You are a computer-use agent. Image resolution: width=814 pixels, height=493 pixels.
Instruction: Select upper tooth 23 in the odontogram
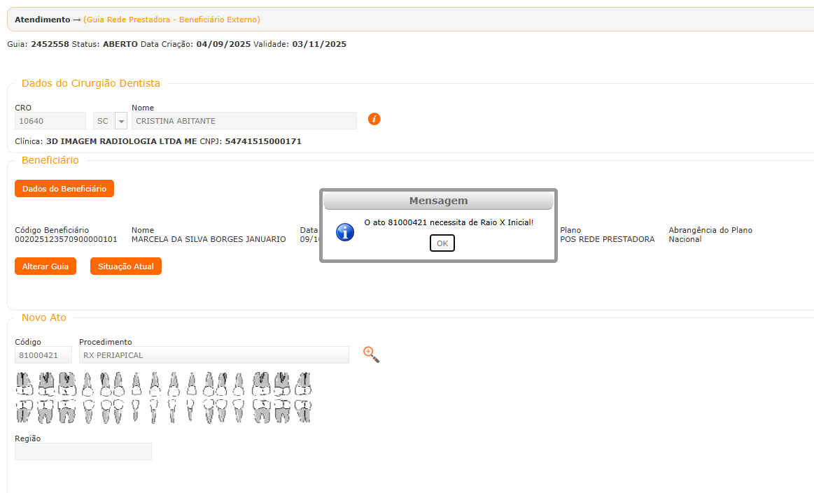[x=209, y=384]
